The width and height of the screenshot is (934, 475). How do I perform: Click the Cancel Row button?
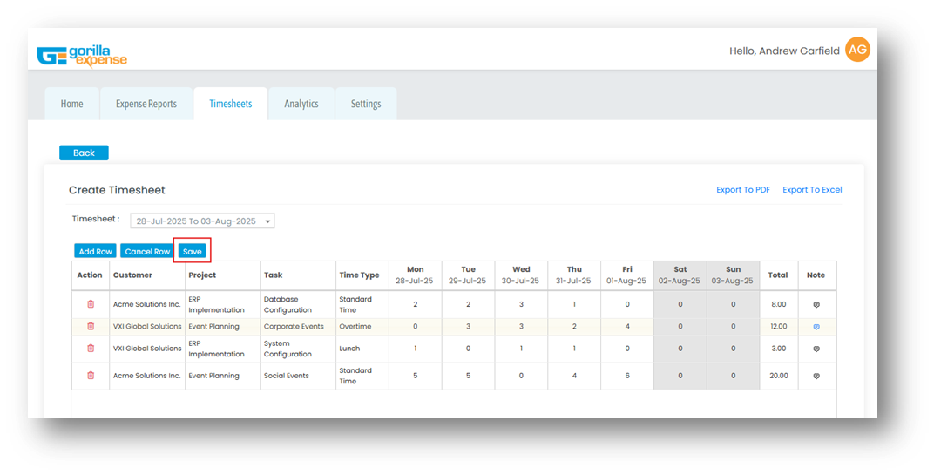[148, 252]
